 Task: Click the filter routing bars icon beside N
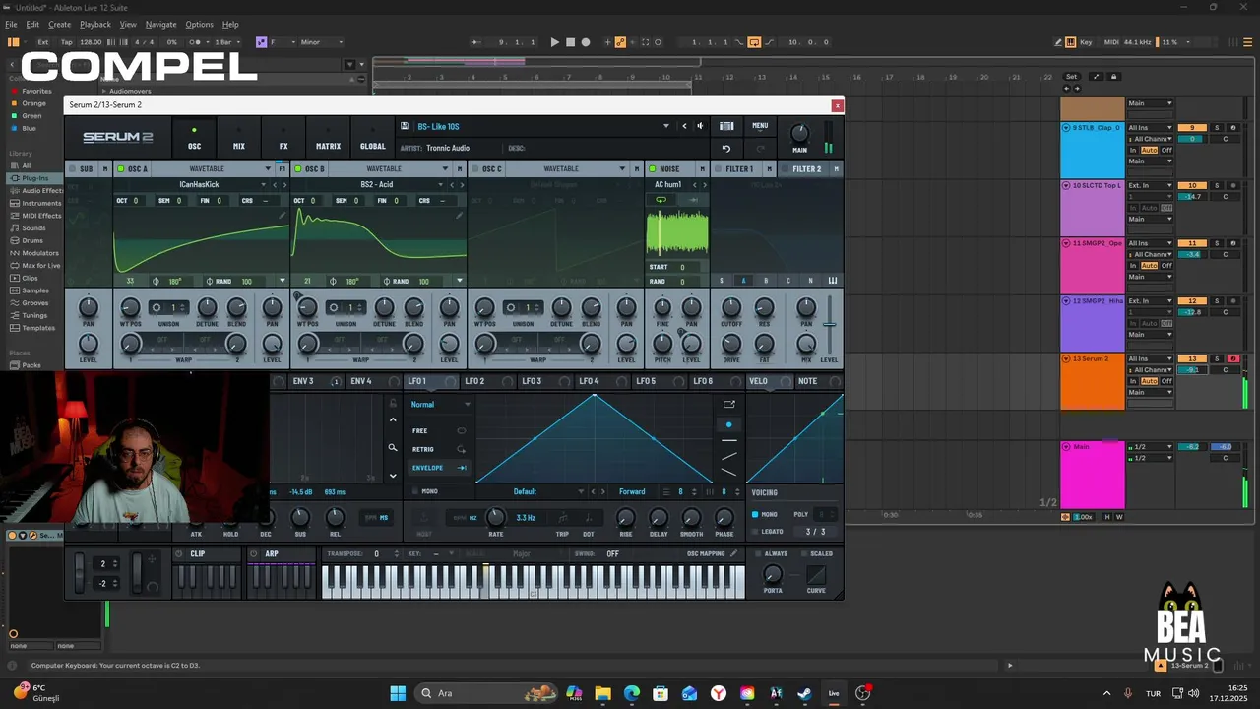click(833, 281)
